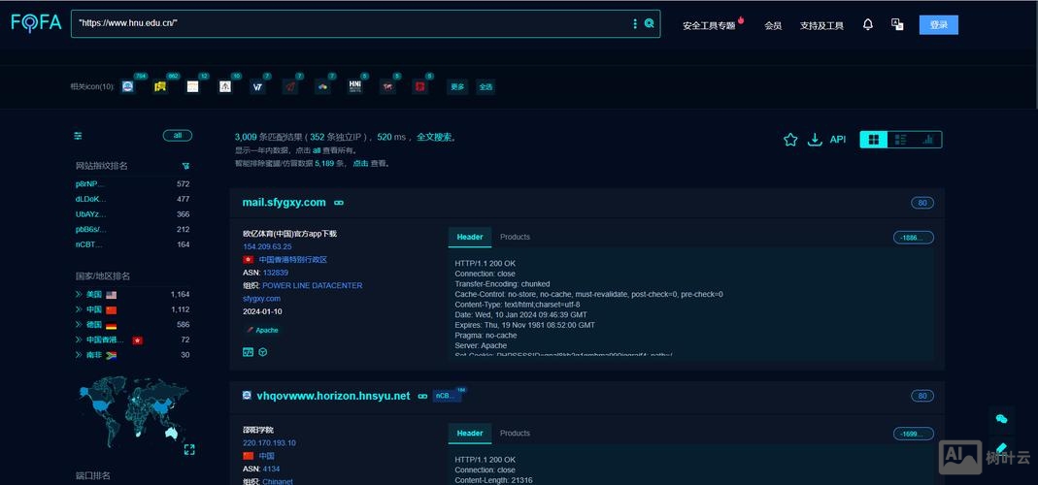
Task: Switch to grid card view
Action: (x=874, y=140)
